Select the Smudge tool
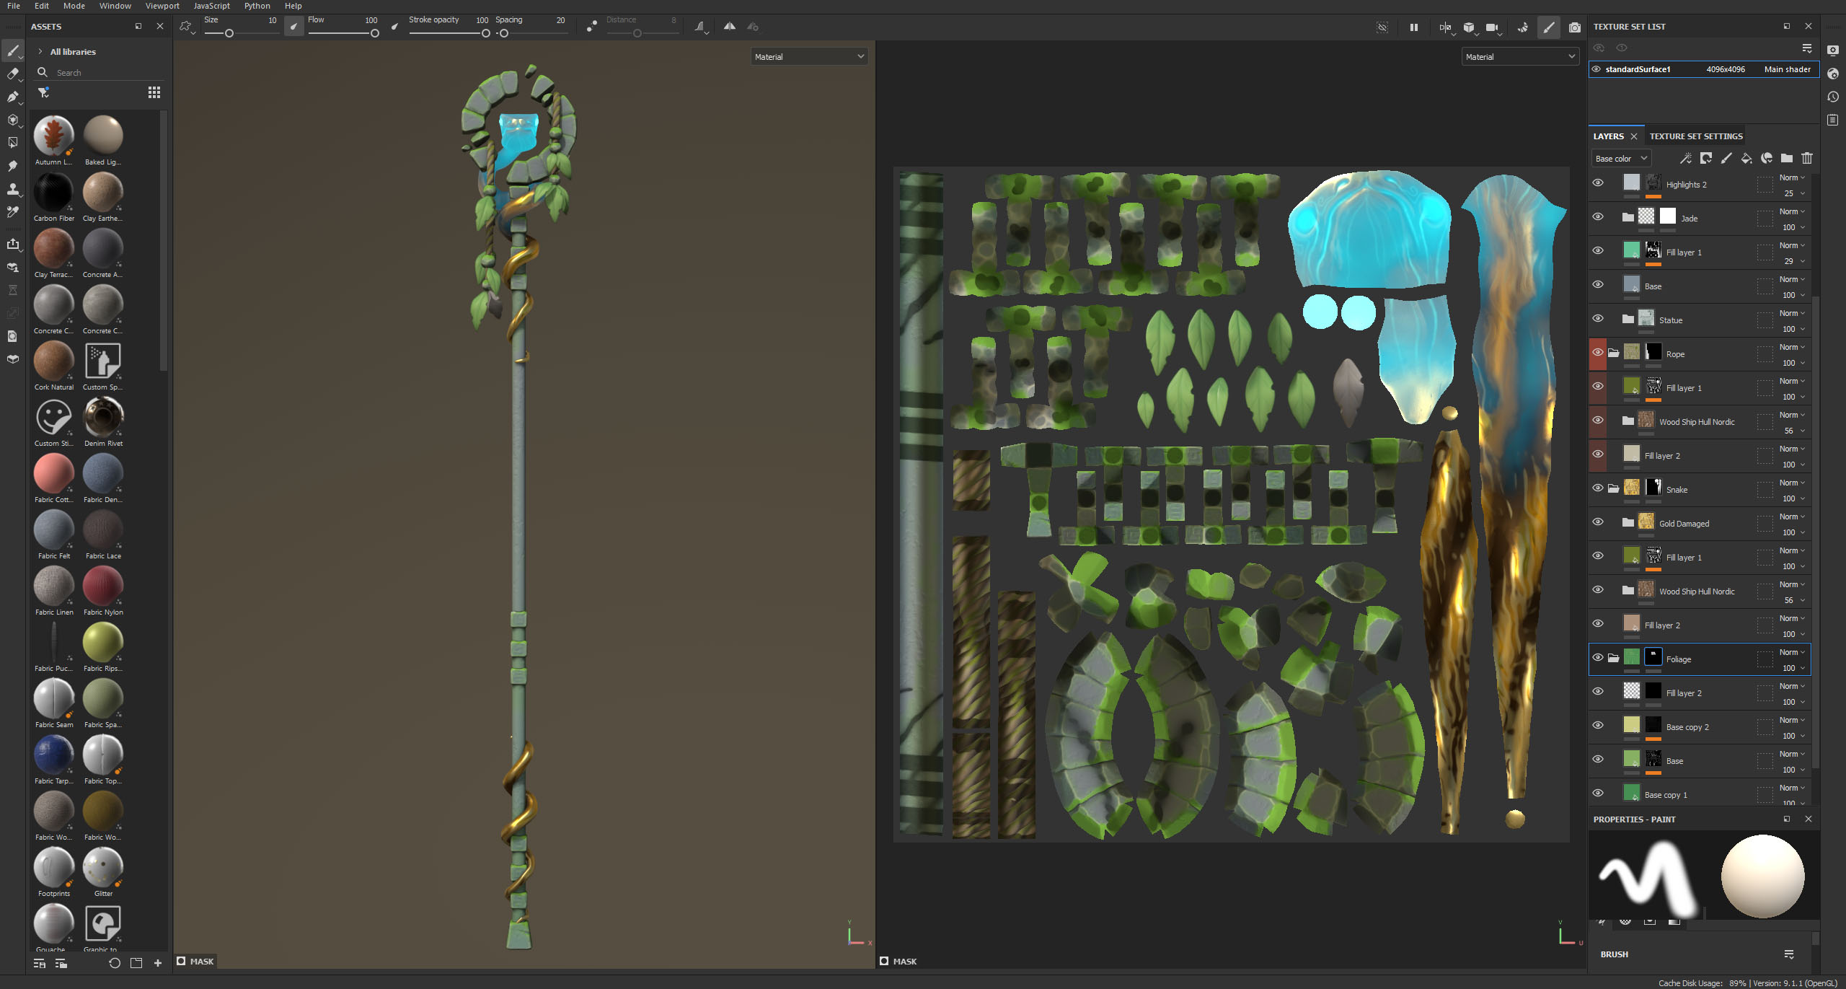Viewport: 1846px width, 989px height. [x=12, y=166]
